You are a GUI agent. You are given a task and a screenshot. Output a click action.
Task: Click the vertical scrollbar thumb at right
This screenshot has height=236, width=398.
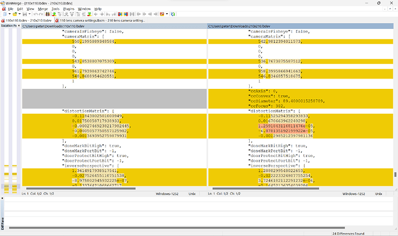395,174
